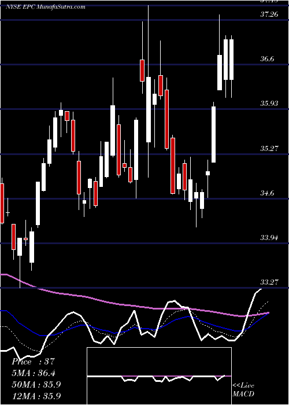289x405 pixels.
Task: Click the 5MA : 36.4 readout
Action: (x=34, y=373)
